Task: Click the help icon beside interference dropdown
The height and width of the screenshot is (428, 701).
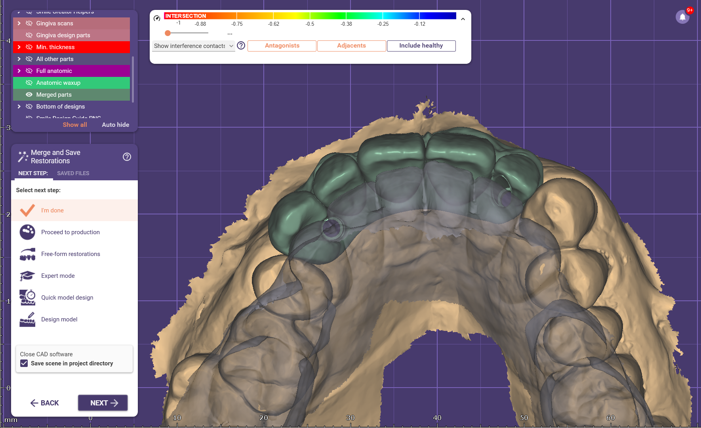Action: (241, 46)
